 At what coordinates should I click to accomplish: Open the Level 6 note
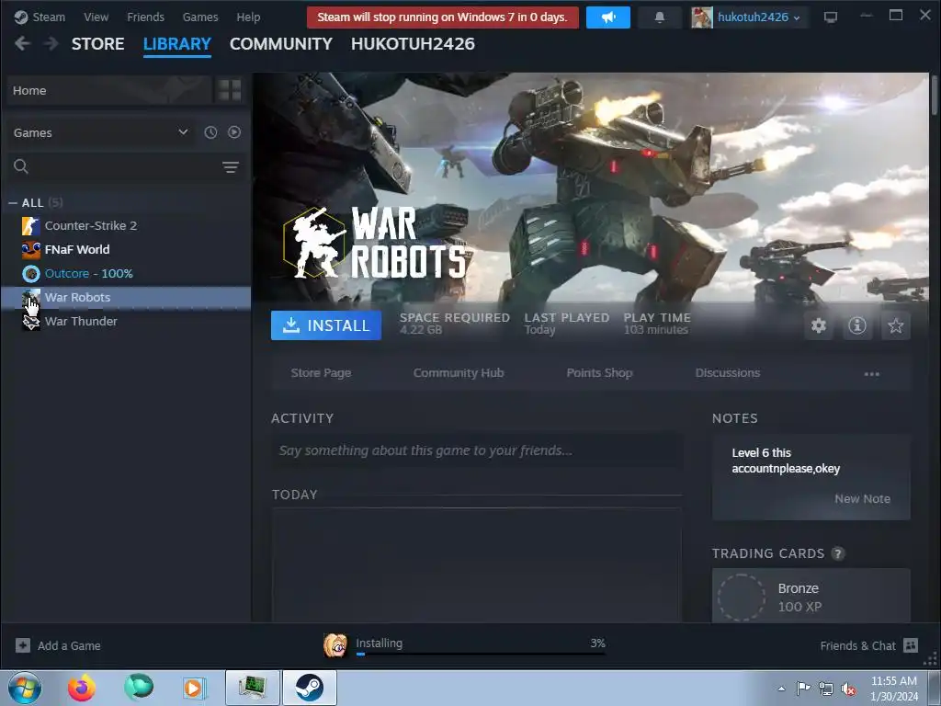786,461
